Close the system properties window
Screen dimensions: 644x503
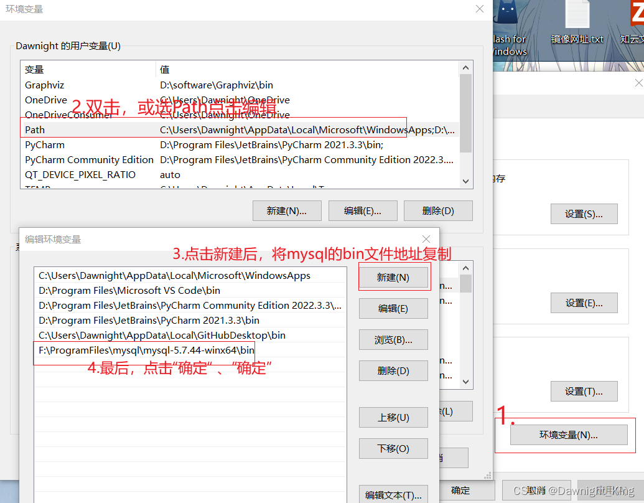coord(638,83)
